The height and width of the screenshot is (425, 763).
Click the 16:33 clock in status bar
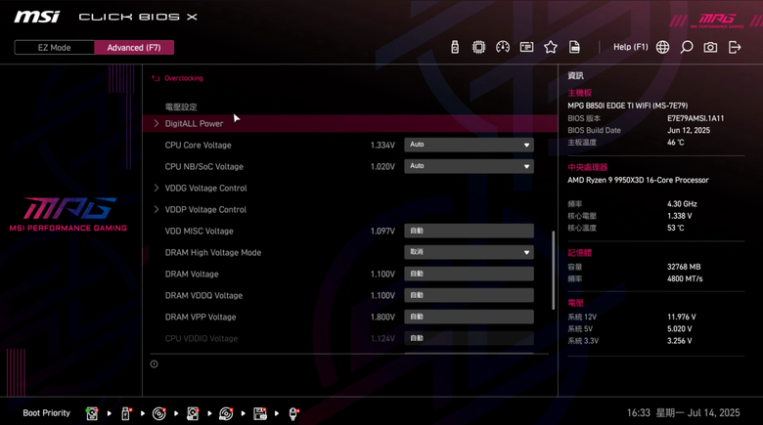(638, 413)
